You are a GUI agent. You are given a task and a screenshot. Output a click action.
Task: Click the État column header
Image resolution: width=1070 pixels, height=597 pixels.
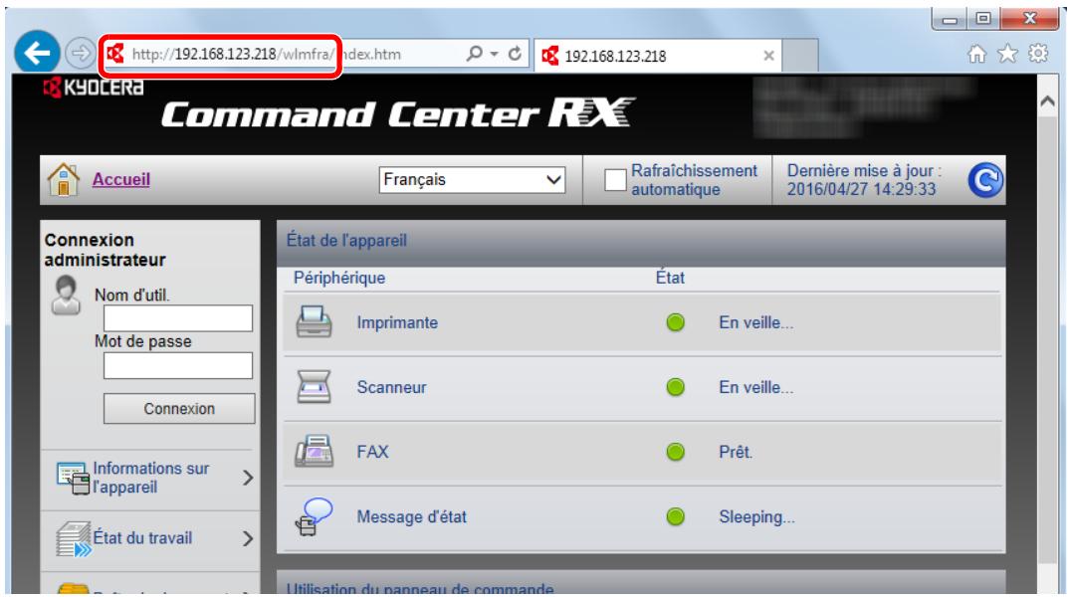tap(670, 278)
